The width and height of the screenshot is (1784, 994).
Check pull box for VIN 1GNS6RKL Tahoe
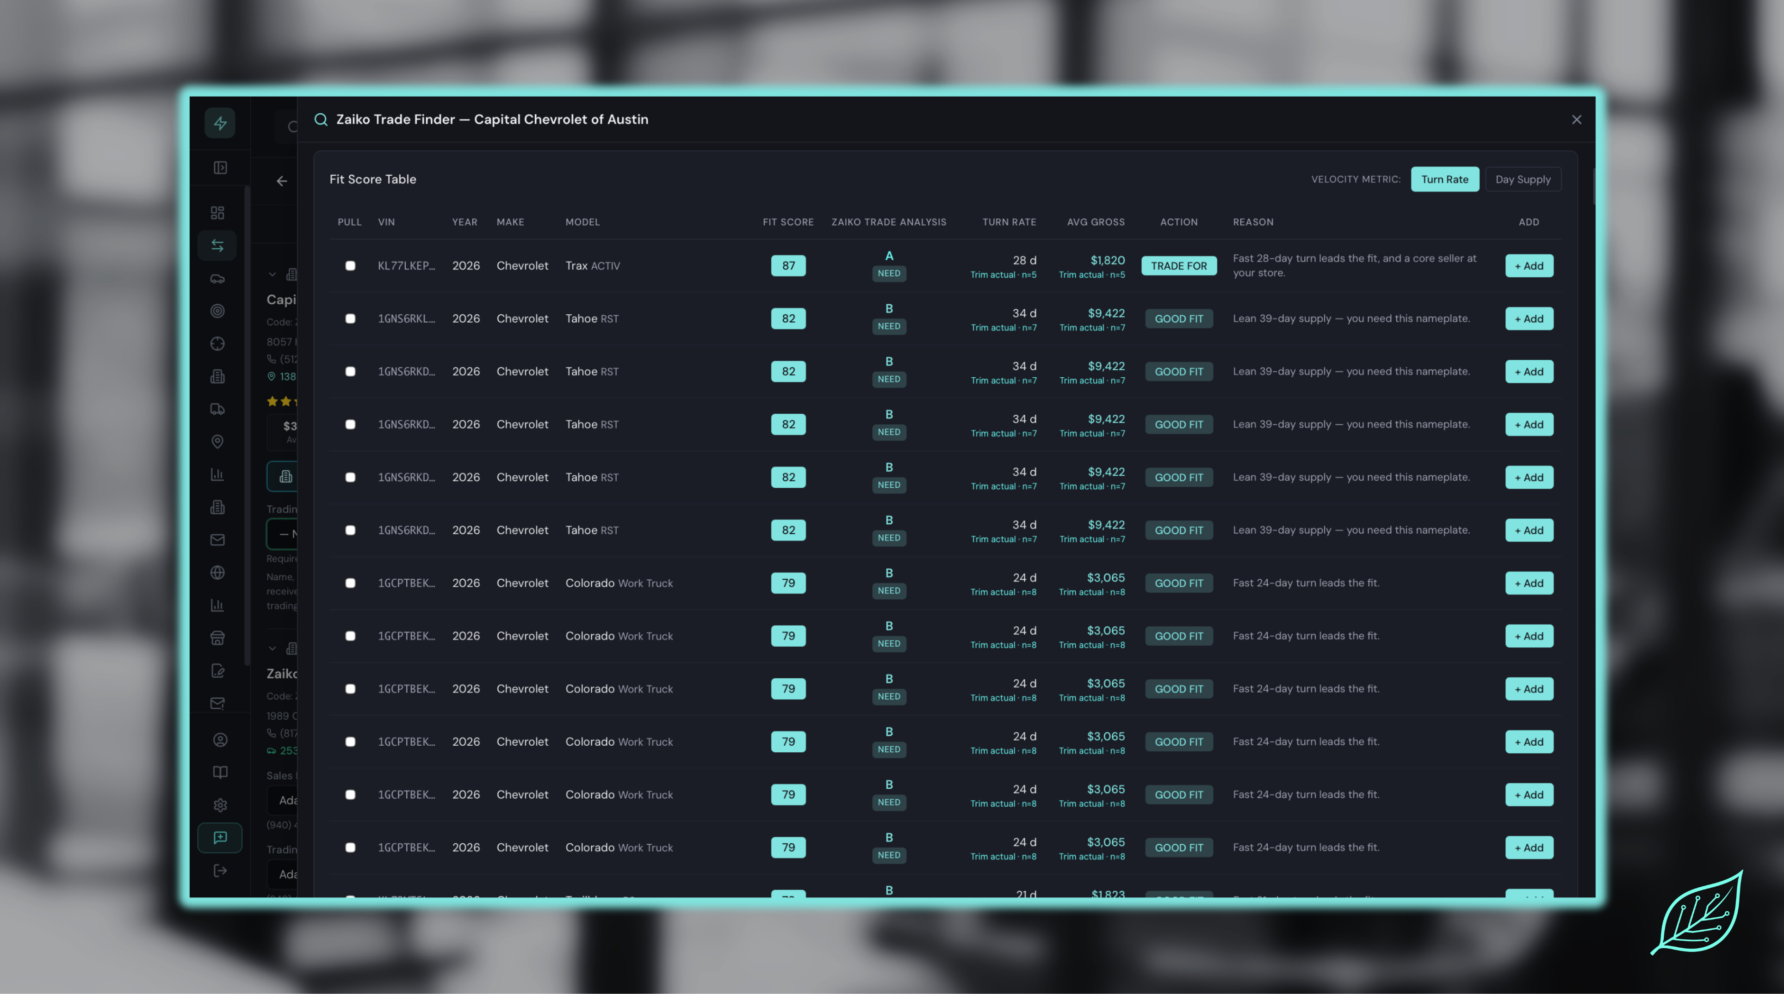(350, 319)
